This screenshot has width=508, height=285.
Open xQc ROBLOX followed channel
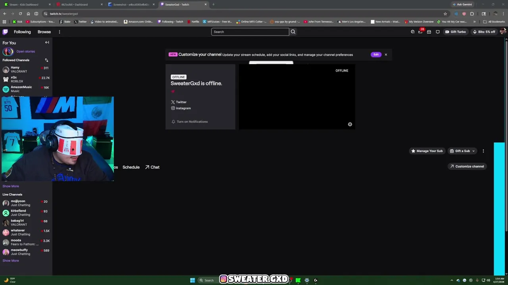point(26,79)
